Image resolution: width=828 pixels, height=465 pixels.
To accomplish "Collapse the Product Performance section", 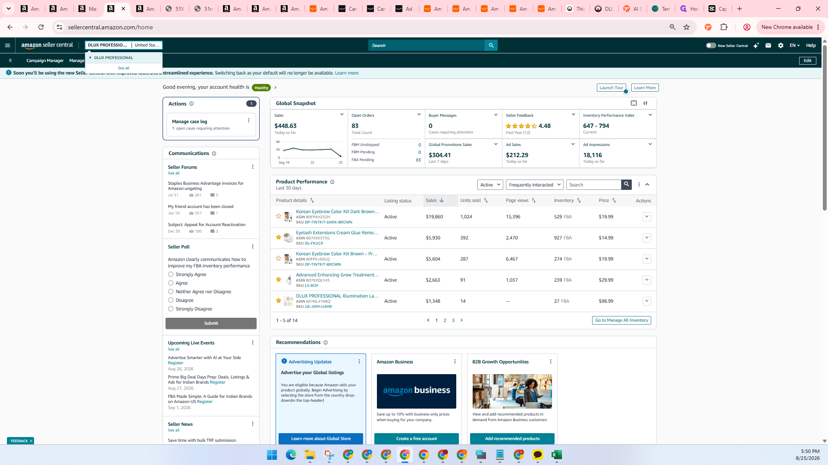I will pyautogui.click(x=647, y=184).
